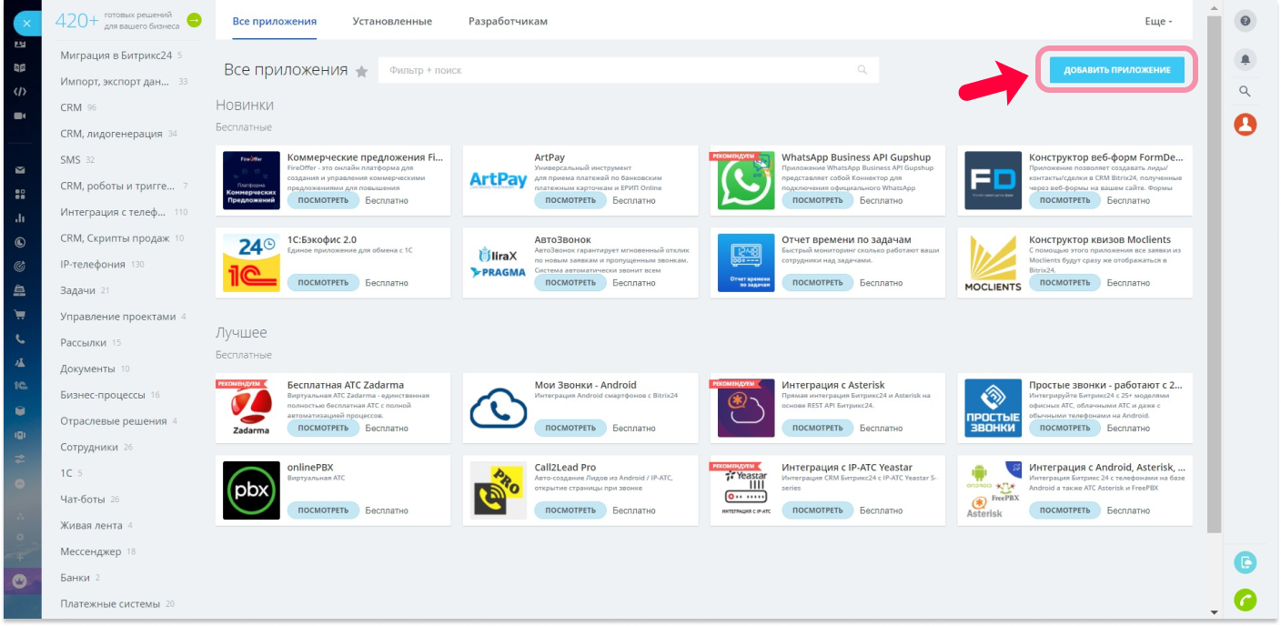
Task: Open the phone handset icon in the left sidebar
Action: point(20,338)
